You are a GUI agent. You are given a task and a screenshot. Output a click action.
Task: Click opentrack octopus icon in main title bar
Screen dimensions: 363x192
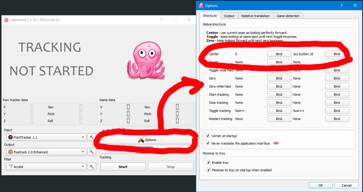[6, 20]
